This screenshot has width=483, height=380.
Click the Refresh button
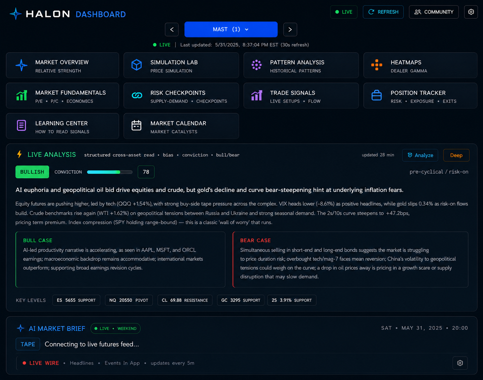[383, 12]
